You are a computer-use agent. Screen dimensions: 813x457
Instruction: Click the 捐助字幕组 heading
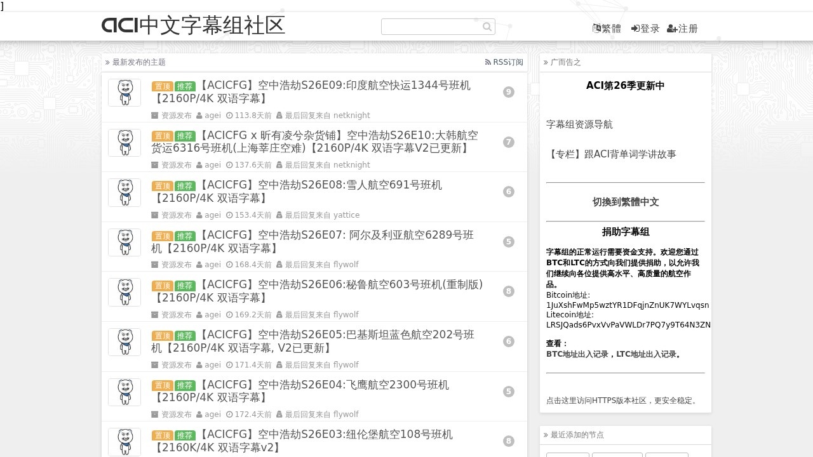pos(626,232)
